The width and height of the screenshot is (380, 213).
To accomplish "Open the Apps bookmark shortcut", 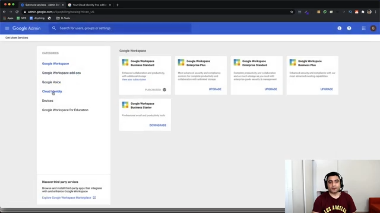I will (x=8, y=18).
